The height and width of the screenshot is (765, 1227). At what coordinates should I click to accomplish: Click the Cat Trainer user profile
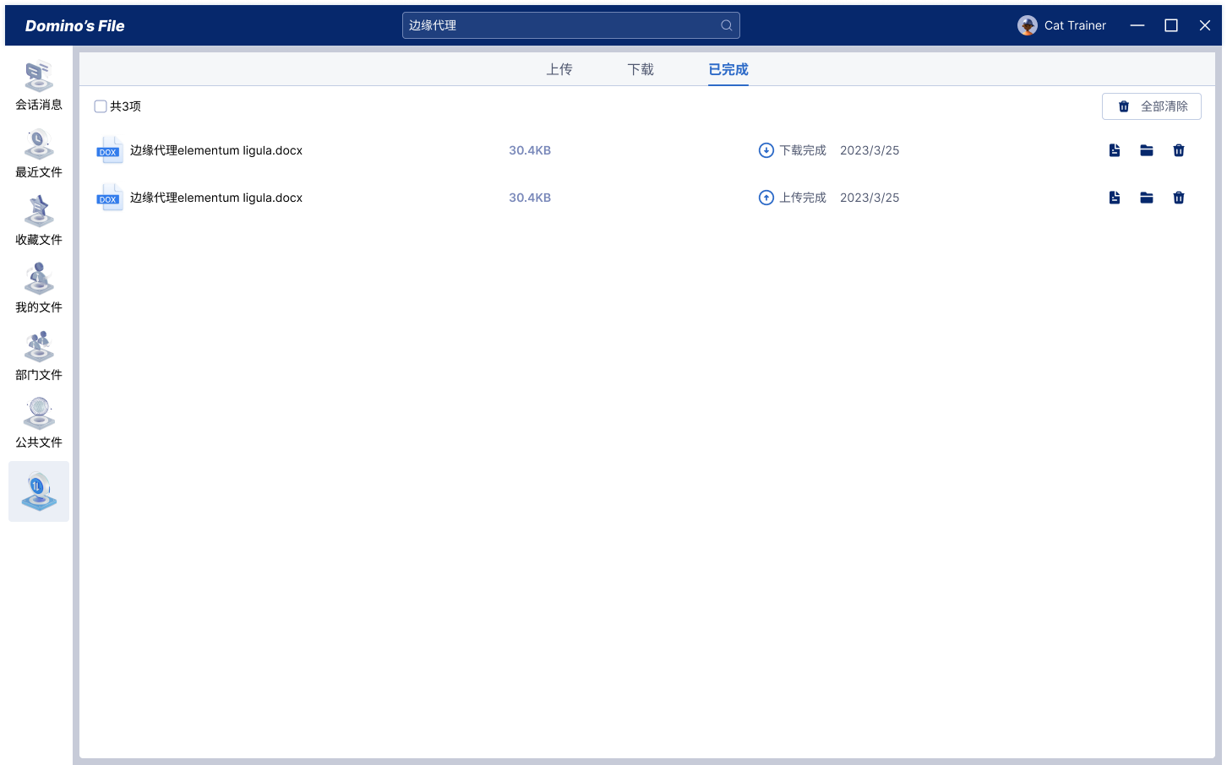coord(1061,25)
